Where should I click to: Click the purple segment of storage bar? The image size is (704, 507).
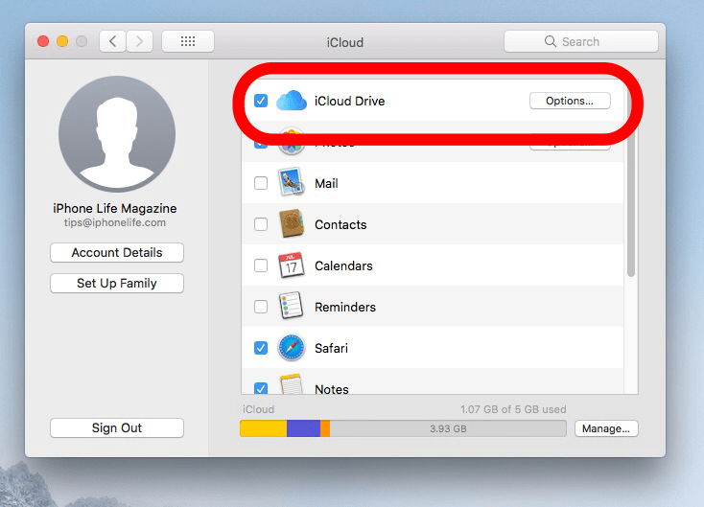(x=303, y=428)
